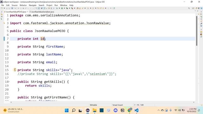Open Visual Studio Code from the taskbar
Viewport: 203px width, 114px height.
click(x=136, y=111)
